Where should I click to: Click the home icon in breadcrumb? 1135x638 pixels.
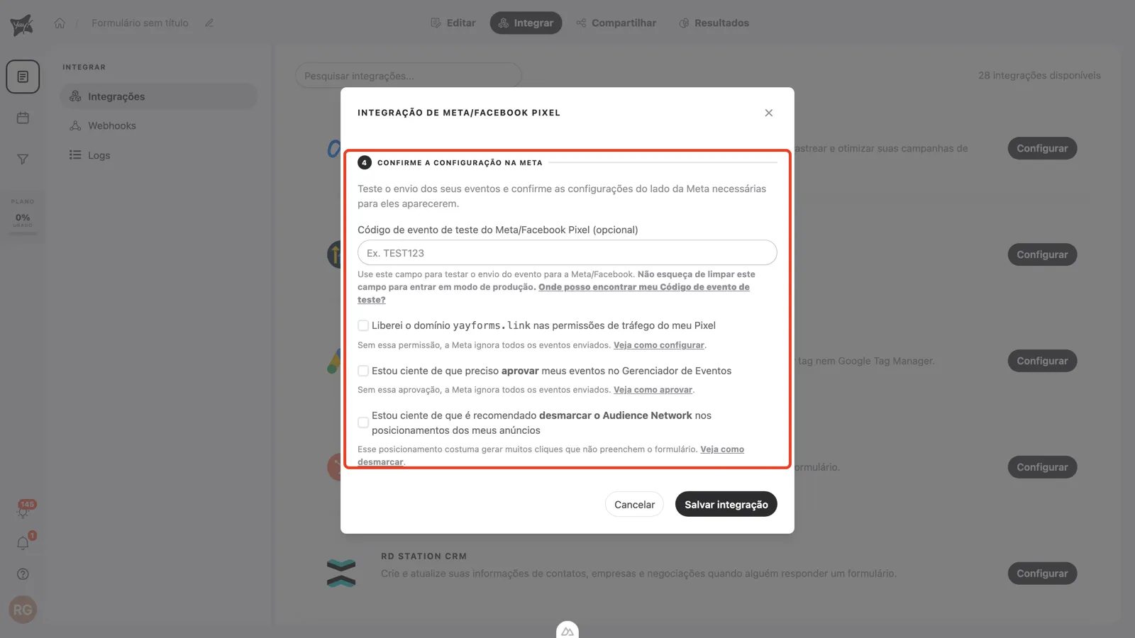[x=60, y=23]
